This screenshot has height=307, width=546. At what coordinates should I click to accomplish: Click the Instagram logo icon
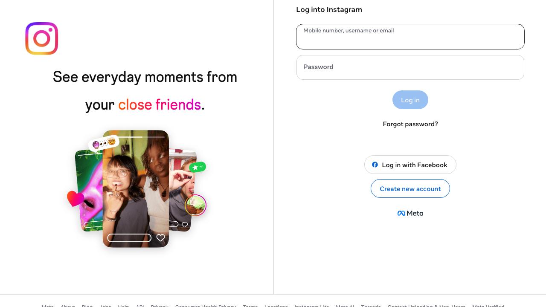click(42, 38)
